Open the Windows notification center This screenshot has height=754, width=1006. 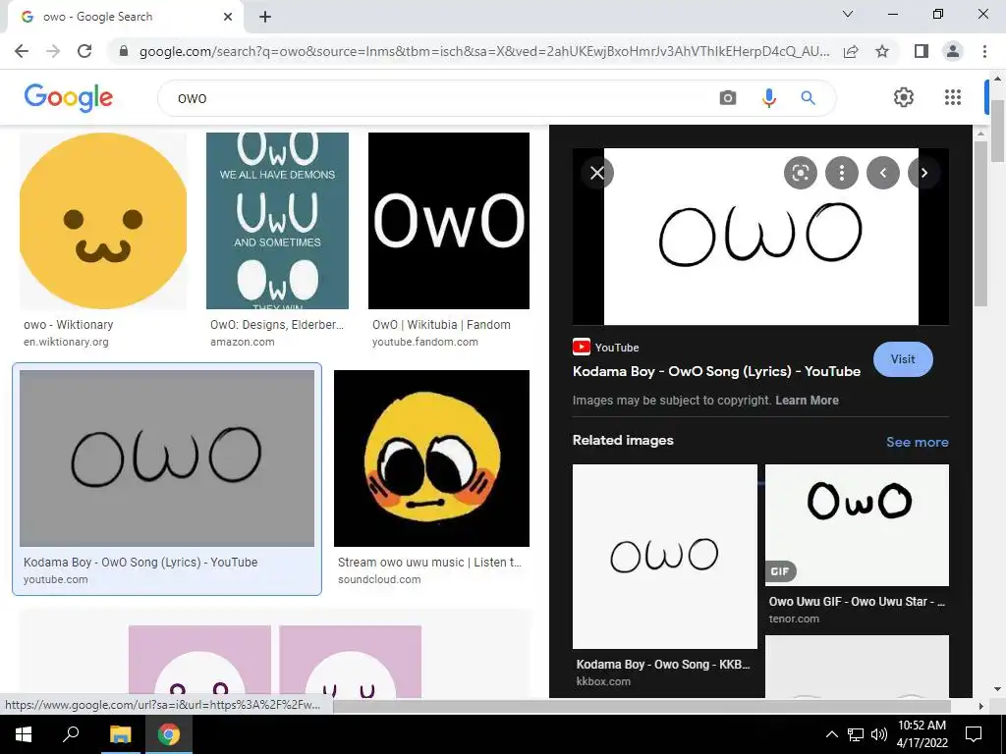coord(974,734)
